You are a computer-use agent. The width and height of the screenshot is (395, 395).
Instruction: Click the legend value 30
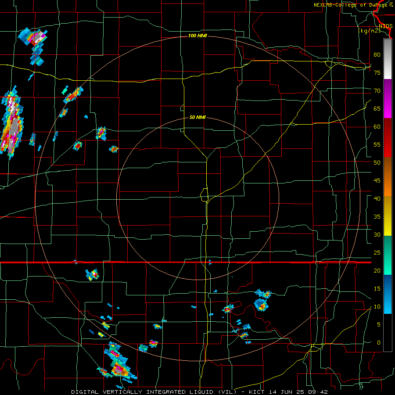377,234
